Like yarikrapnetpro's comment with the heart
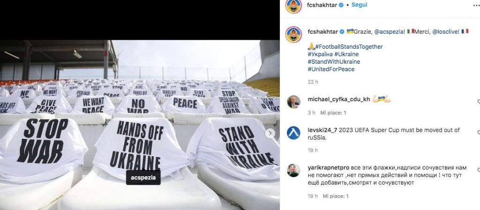This screenshot has width=480, height=210. pyautogui.click(x=478, y=170)
